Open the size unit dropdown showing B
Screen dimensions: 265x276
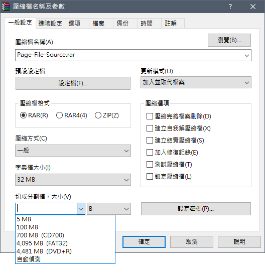[x=109, y=209]
